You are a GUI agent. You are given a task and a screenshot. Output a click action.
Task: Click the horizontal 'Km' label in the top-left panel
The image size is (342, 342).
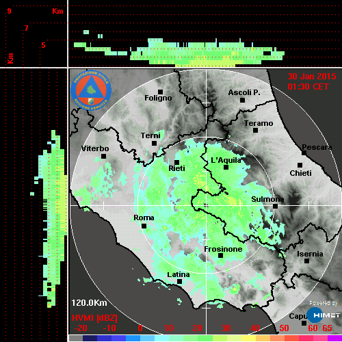pyautogui.click(x=57, y=11)
